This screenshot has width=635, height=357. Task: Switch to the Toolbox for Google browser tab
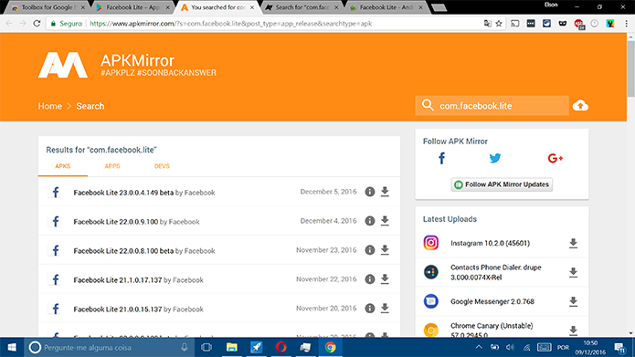point(48,7)
